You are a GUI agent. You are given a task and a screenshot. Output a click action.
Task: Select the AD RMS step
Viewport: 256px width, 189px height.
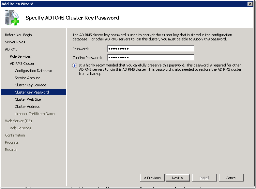point(11,49)
